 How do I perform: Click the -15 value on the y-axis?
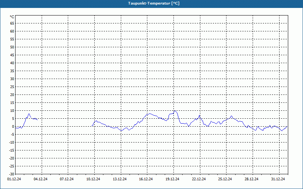(x=12, y=150)
